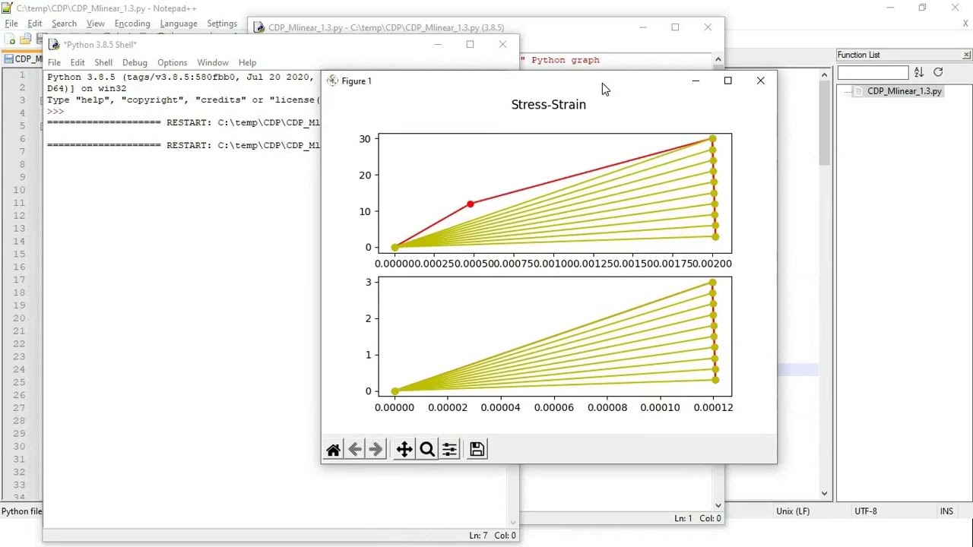Click the Notepad++ title bar icon
The image size is (973, 547).
click(8, 8)
